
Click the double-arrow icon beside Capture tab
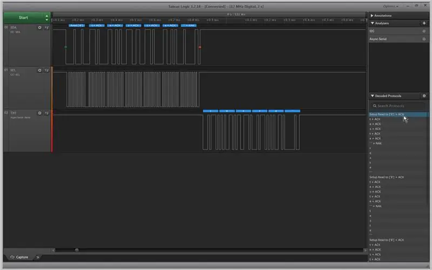(38, 257)
